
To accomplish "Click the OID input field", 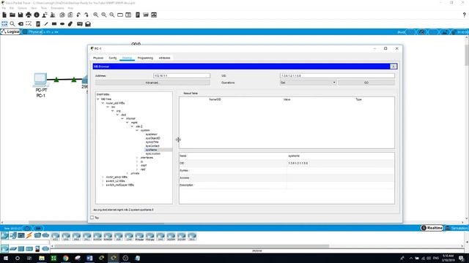I will tap(337, 76).
